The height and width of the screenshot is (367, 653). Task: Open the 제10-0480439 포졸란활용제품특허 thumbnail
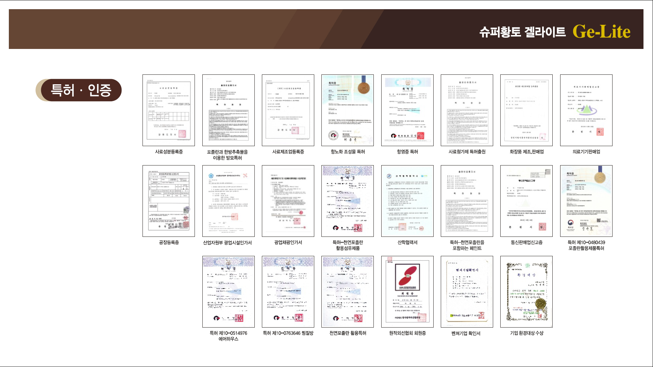tap(586, 201)
